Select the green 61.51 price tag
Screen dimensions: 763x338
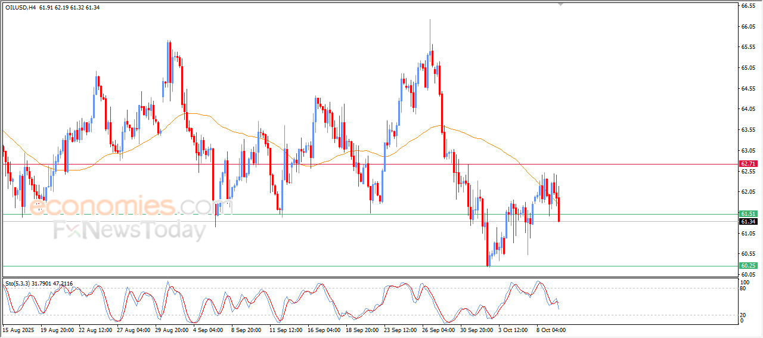tap(748, 213)
